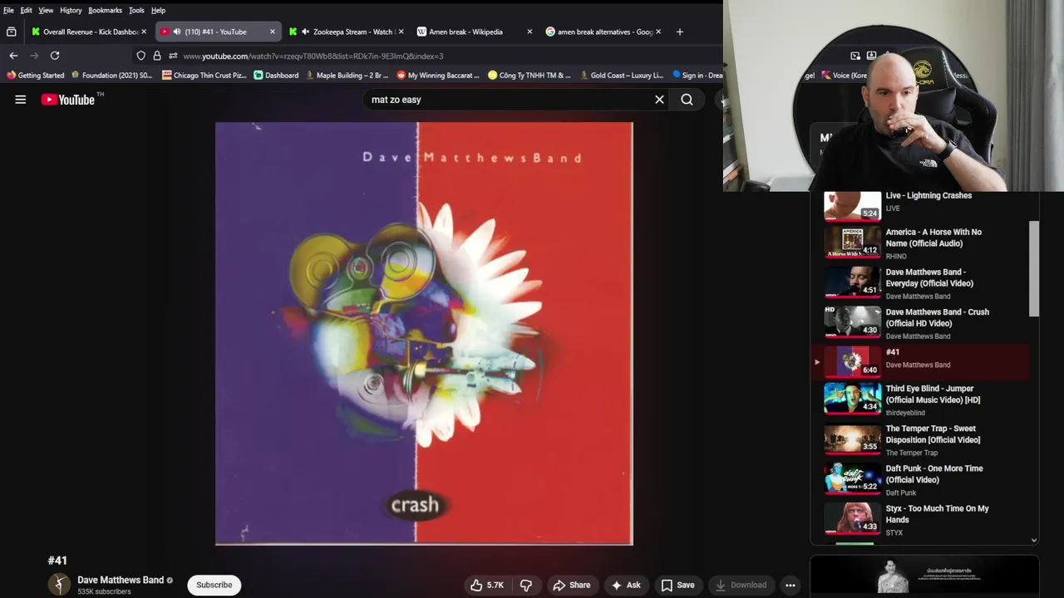Play The Temper Trap - Sweet Disposition

pos(921,439)
